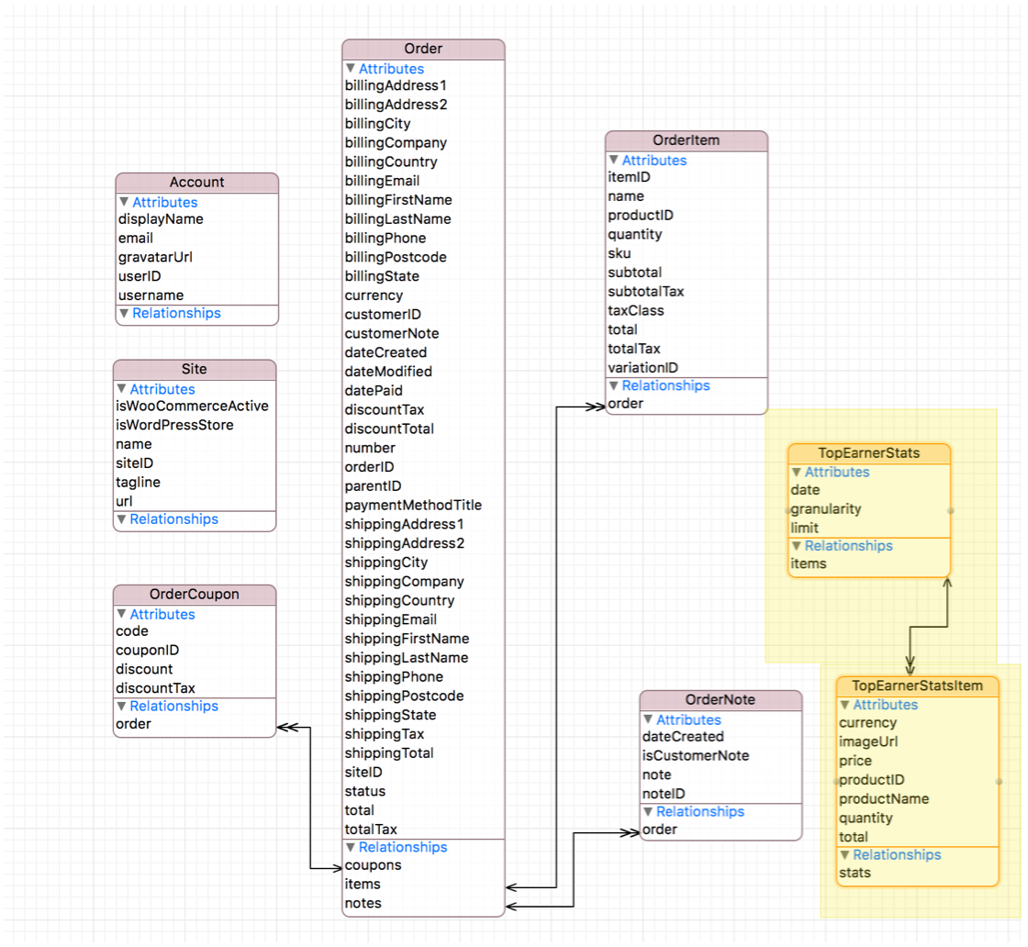Click imageUrl attribute in TopEarnerStatsItem
Viewport: 1028px width, 947px height.
[868, 741]
